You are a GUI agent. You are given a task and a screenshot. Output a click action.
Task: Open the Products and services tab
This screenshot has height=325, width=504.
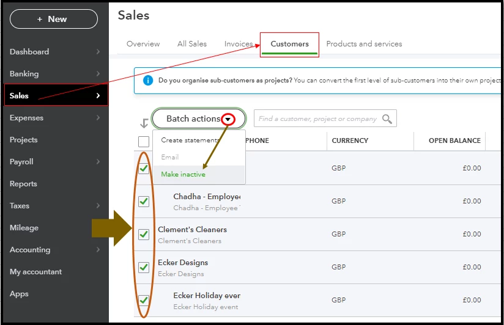pos(364,44)
